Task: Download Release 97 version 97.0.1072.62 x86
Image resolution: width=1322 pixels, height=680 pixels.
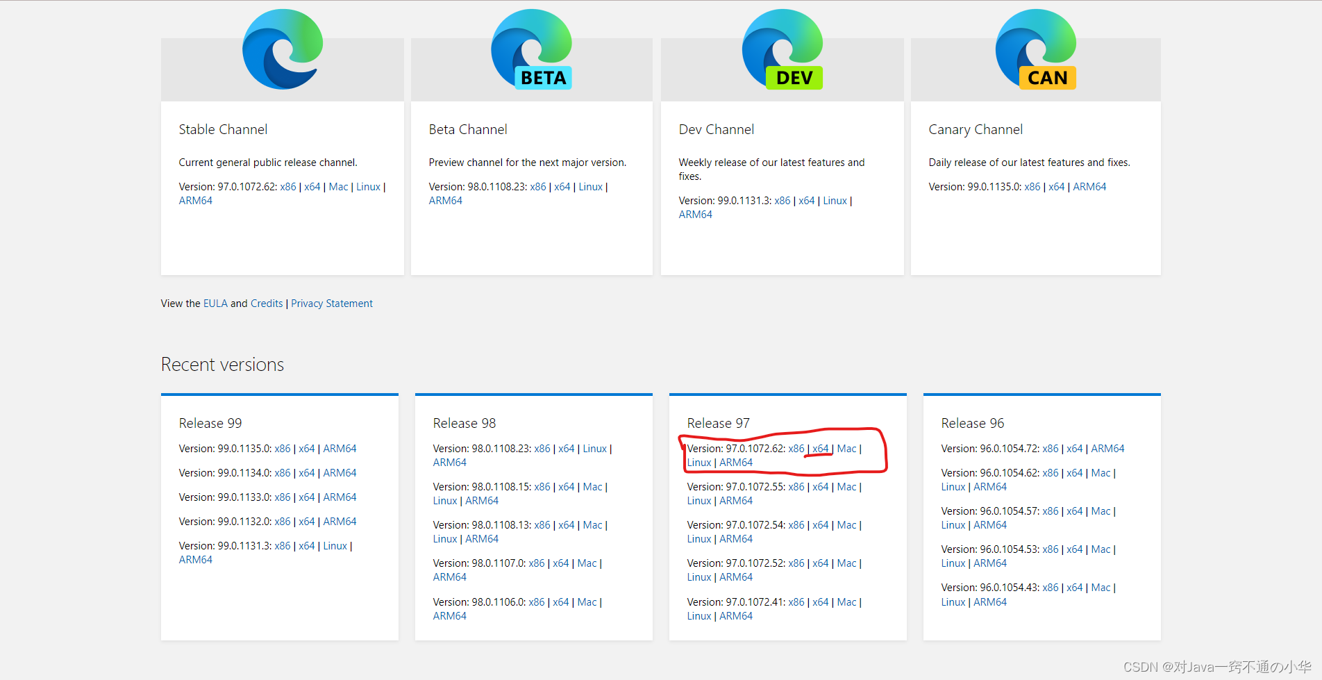Action: coord(796,449)
